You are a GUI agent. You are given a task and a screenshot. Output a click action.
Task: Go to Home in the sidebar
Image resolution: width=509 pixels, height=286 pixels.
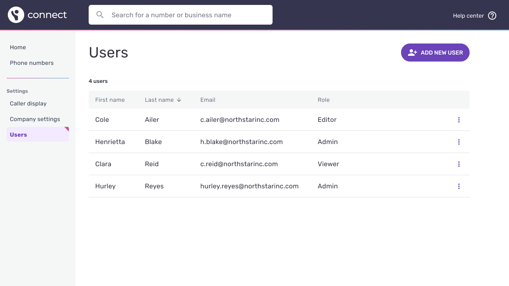click(18, 47)
